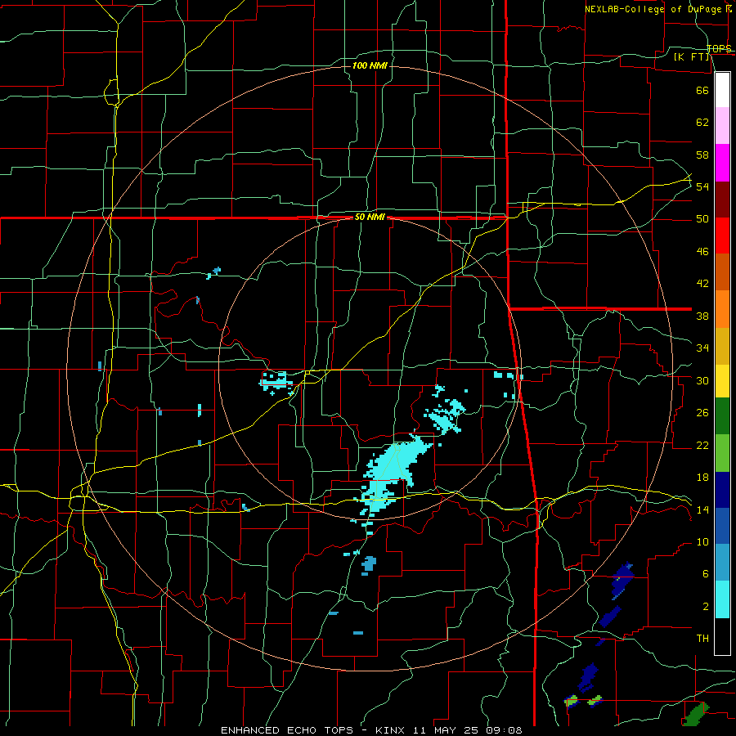
Task: Click the light pink swatch between 62 and 66
Action: [x=722, y=126]
